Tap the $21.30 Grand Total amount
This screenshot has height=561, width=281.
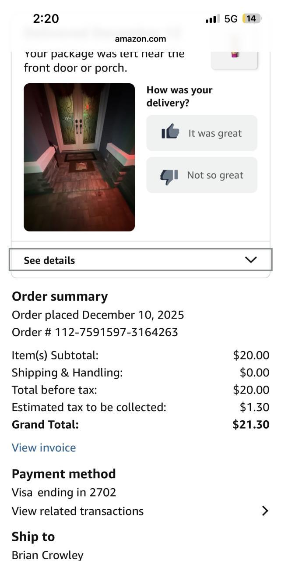[x=251, y=424]
